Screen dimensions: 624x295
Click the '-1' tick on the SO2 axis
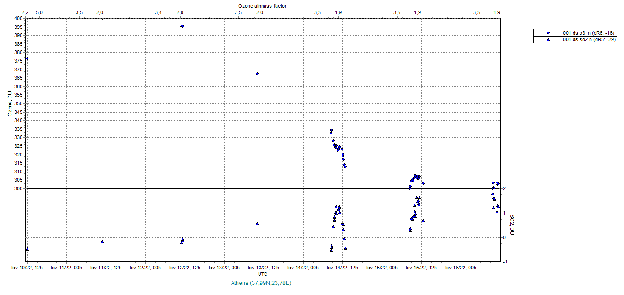[x=504, y=262]
